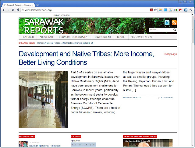This screenshot has height=148, width=195.
Task: Open the ENVIRONMENT menu item
Action: coord(103,37)
